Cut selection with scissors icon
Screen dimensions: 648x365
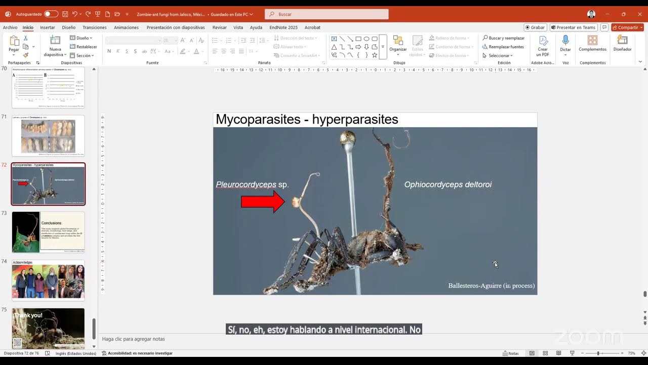25,39
